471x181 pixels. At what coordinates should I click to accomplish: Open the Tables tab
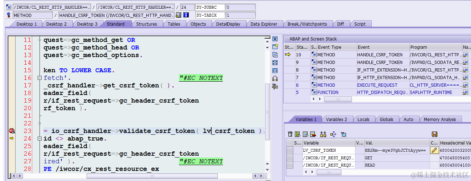point(174,24)
